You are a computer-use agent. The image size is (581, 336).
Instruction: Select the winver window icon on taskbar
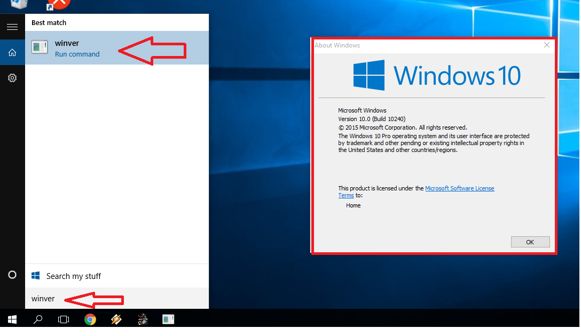coord(168,319)
